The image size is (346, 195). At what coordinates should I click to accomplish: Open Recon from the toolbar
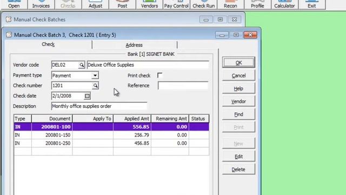tap(230, 4)
